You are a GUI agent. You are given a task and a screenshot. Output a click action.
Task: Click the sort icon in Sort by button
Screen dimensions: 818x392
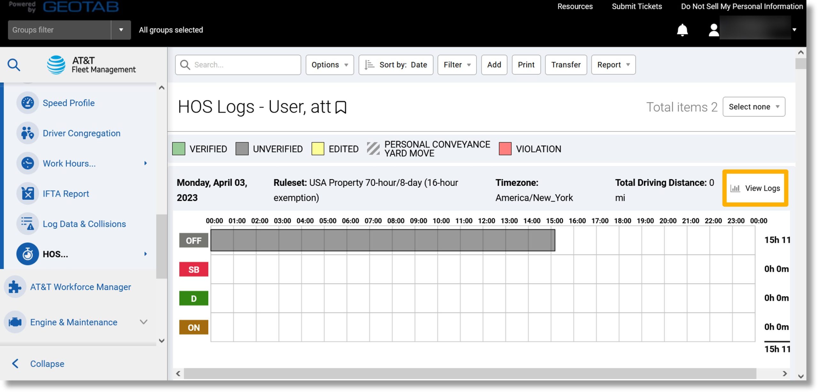369,65
